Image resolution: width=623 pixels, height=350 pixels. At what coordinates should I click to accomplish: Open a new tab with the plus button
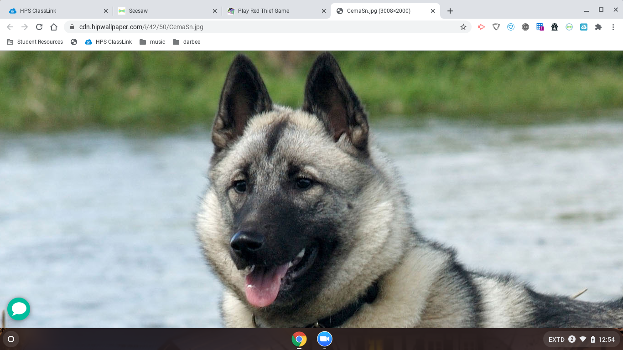click(450, 11)
